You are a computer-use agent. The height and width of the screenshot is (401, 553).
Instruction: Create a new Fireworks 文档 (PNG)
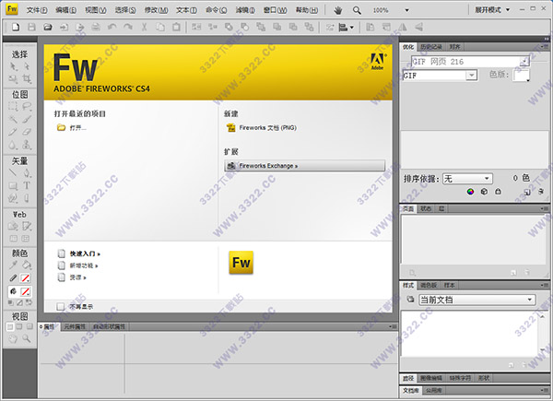(267, 127)
